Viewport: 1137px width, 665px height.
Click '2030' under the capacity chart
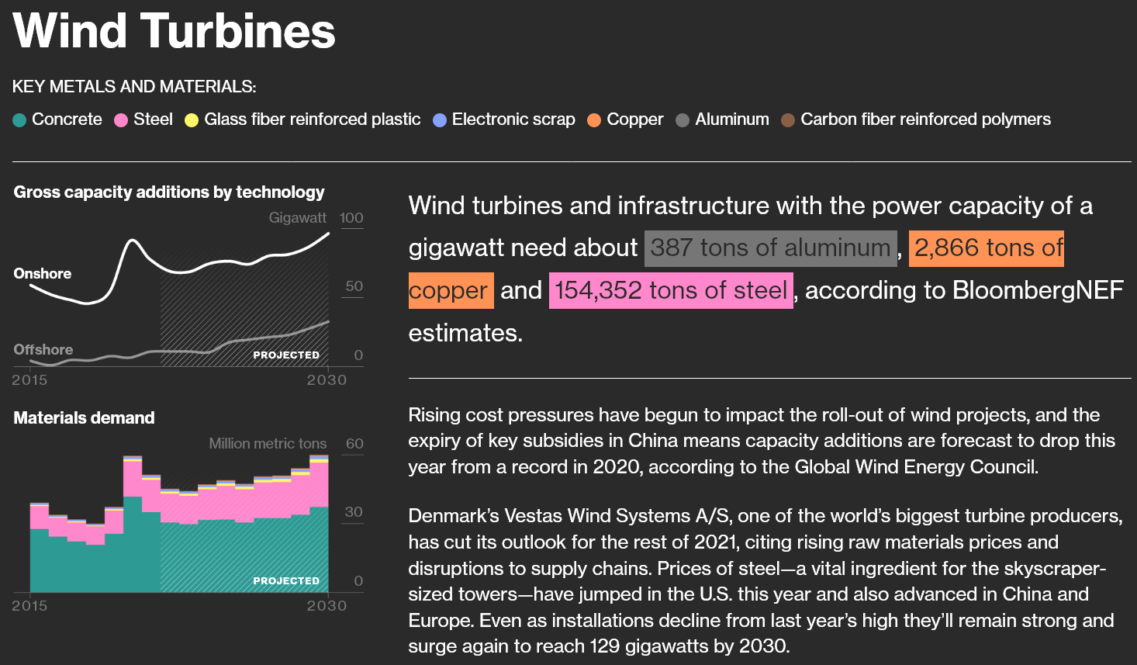click(x=327, y=380)
